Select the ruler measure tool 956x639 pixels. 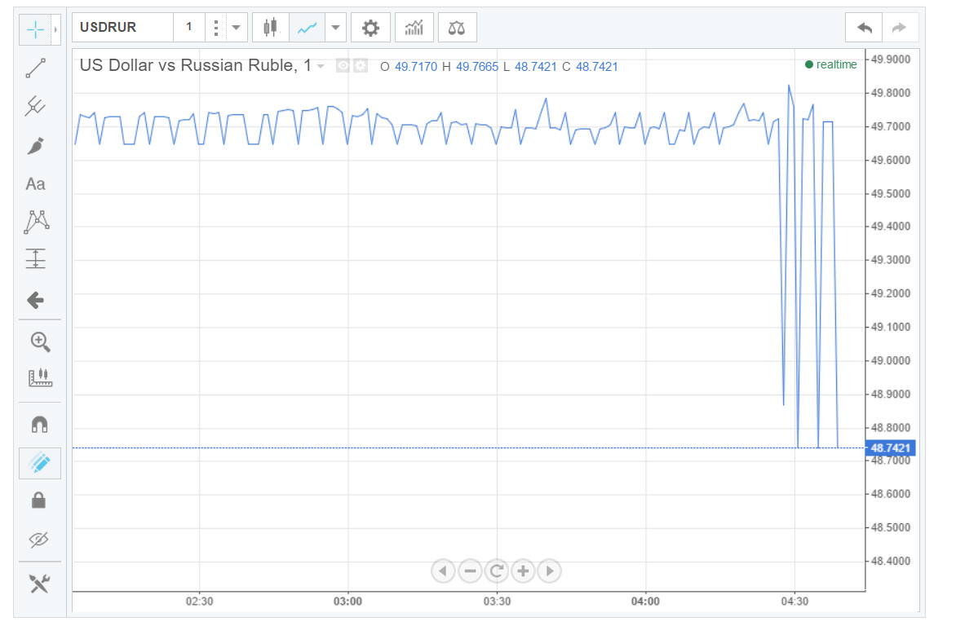[40, 377]
